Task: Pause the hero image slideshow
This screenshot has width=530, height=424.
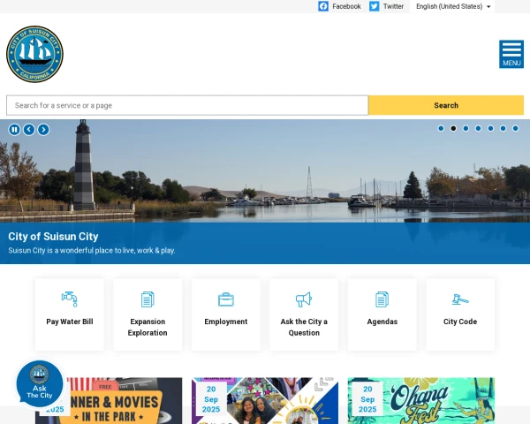Action: [14, 130]
